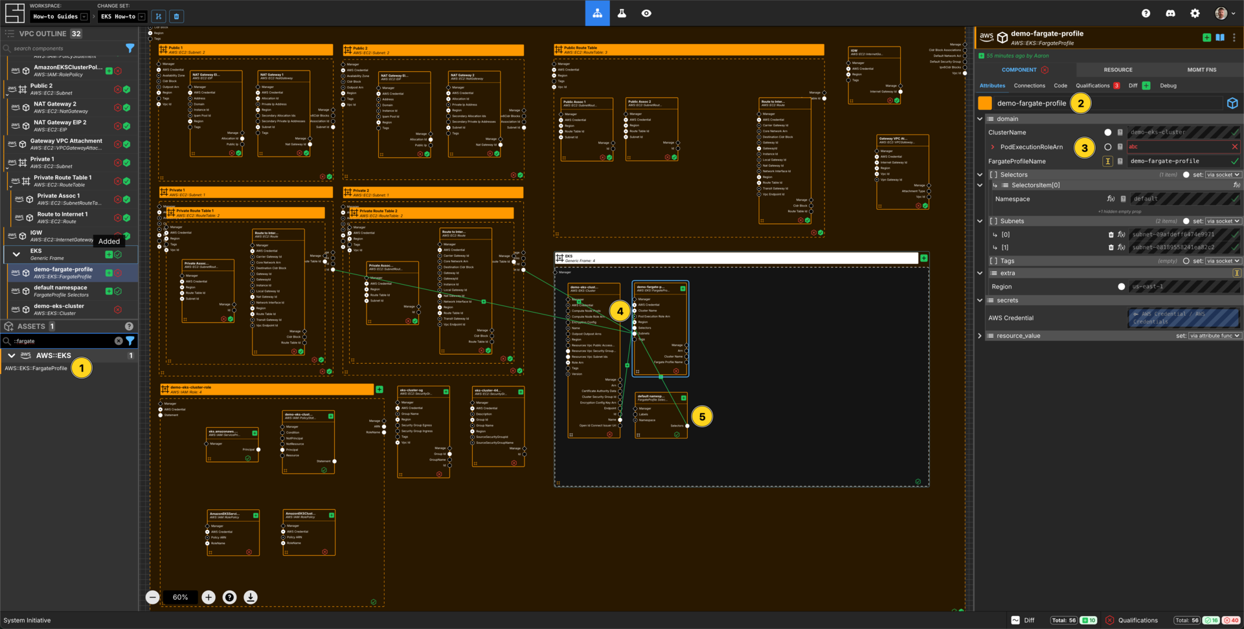1244x629 pixels.
Task: Zoom out the diagram canvas
Action: (x=152, y=597)
